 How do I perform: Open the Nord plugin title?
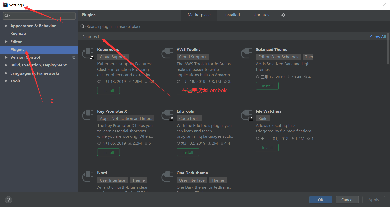pyautogui.click(x=102, y=173)
